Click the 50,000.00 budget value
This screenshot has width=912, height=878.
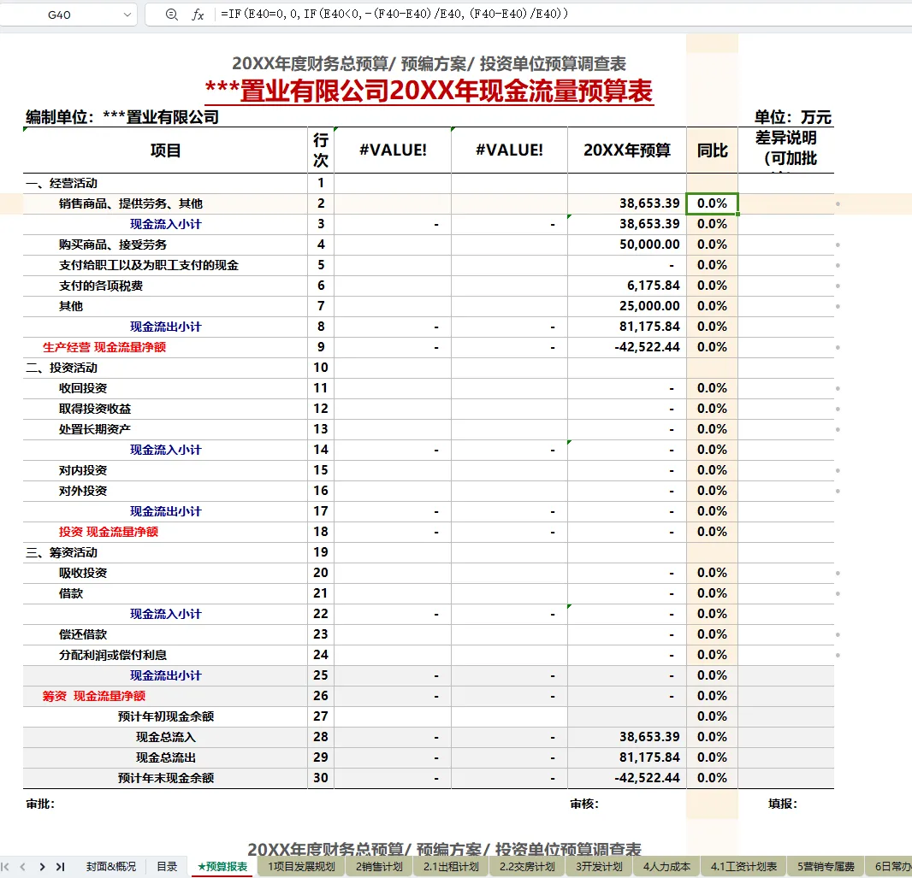(x=649, y=245)
